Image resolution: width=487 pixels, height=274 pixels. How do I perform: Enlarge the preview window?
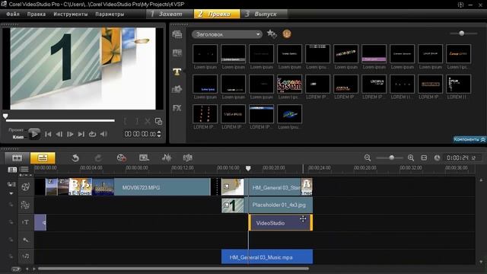point(159,121)
